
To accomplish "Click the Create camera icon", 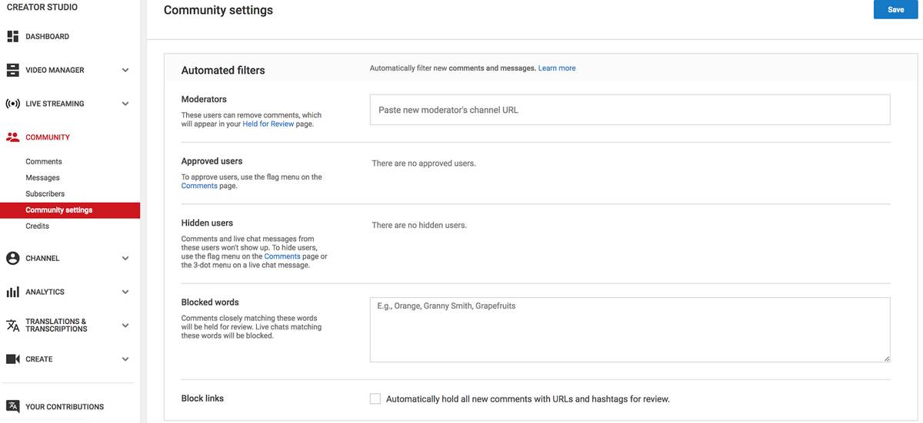I will click(12, 359).
